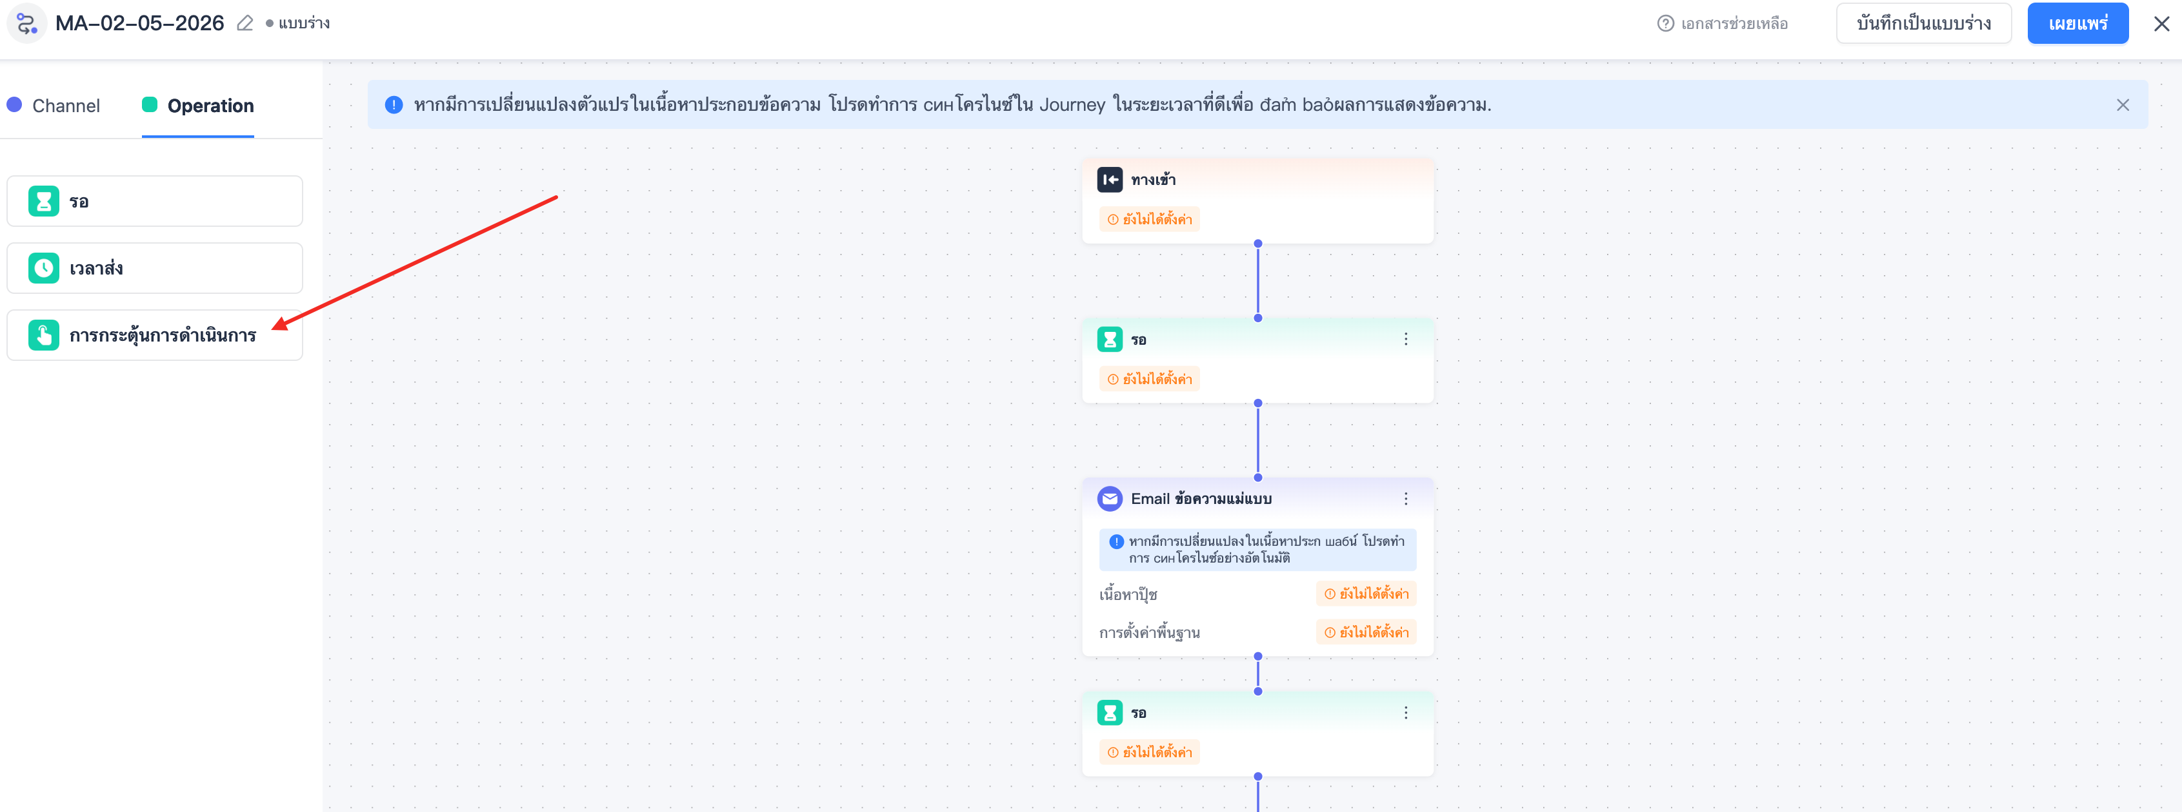Select the clock เวลาส่ง icon in the sidebar

(43, 268)
